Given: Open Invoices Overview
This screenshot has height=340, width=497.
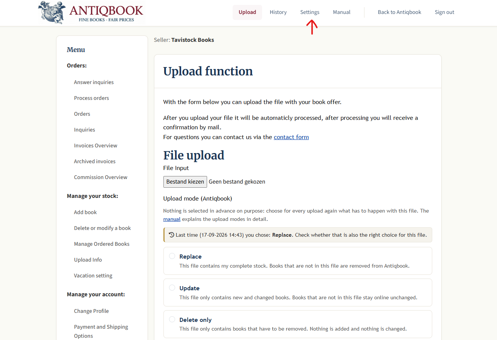Looking at the screenshot, I should 96,145.
